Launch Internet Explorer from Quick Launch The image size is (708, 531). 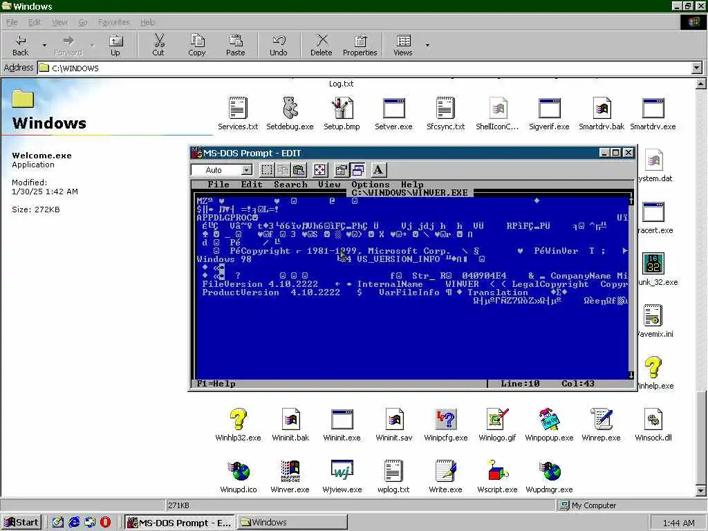coord(74,523)
